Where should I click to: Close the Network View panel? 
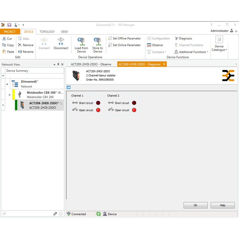(x=62, y=64)
